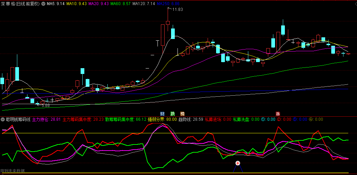The width and height of the screenshot is (357, 175).
Task: Click the red 涨 event marker icon
Action: 278,114
